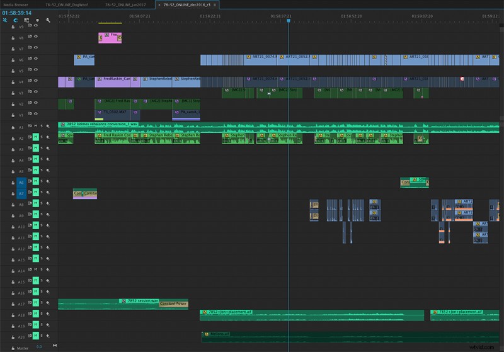Viewport: 504px width, 352px height.
Task: Toggle sync lock on track V2
Action: point(30,103)
